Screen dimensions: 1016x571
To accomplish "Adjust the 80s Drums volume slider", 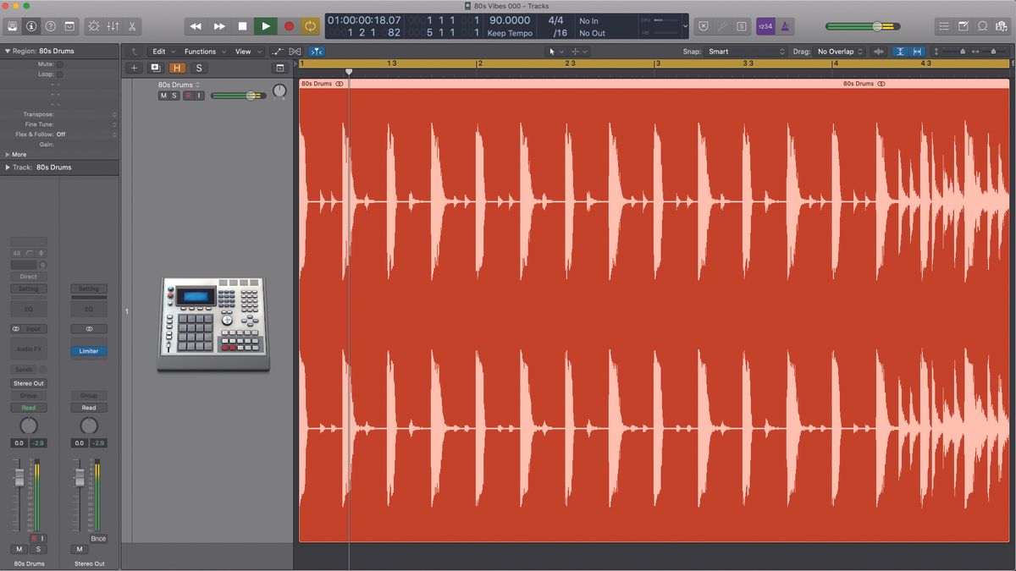I will 241,95.
